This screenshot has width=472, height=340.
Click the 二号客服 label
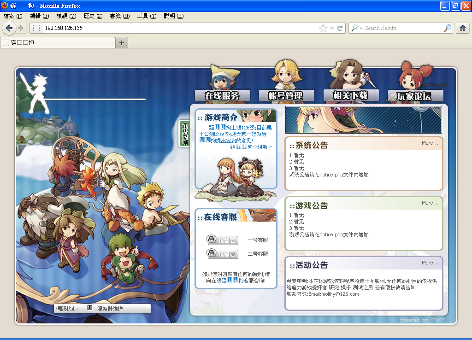pos(258,254)
